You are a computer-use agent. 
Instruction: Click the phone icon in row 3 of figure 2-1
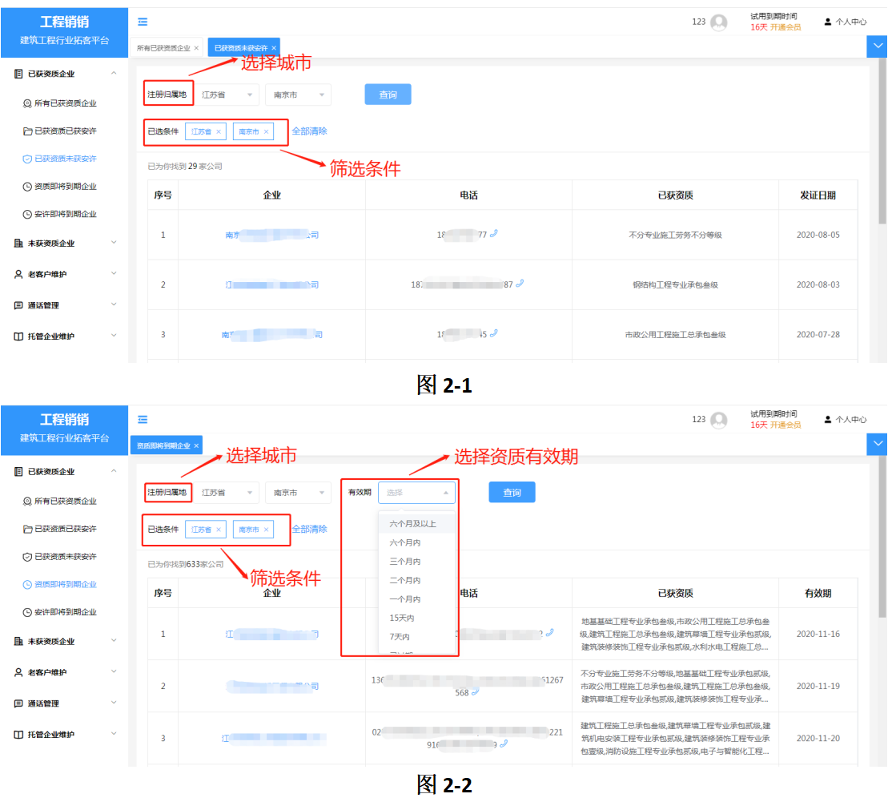[494, 333]
